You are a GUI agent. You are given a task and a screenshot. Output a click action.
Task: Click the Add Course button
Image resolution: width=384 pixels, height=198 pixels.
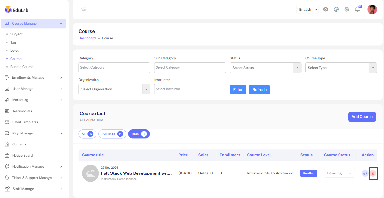point(362,117)
